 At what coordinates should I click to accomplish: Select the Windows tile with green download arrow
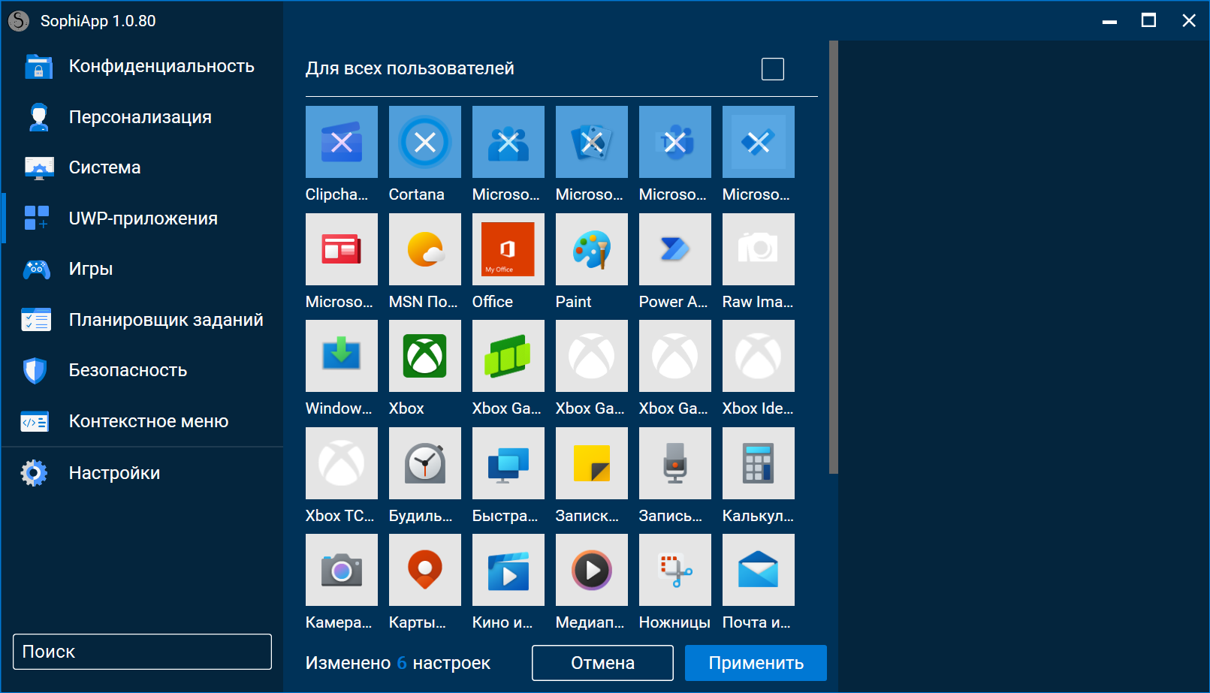pos(342,356)
